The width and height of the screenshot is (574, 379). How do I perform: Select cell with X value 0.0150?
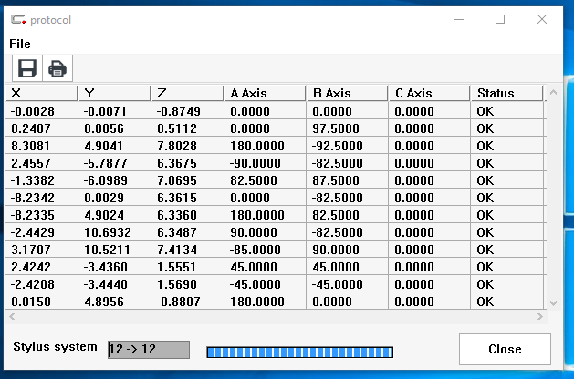point(41,302)
